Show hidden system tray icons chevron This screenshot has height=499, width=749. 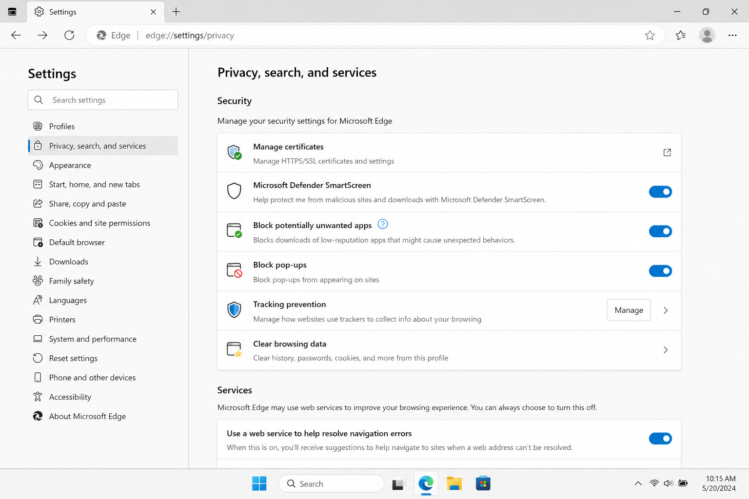(638, 483)
